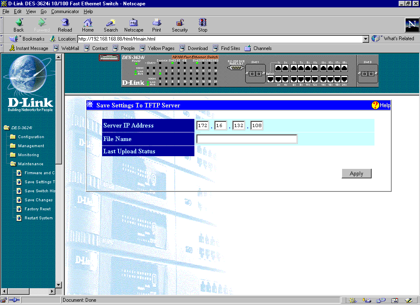Open the Help question mark icon
The image size is (420, 305).
(375, 105)
